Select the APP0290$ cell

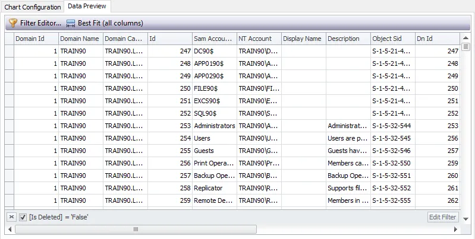point(215,76)
